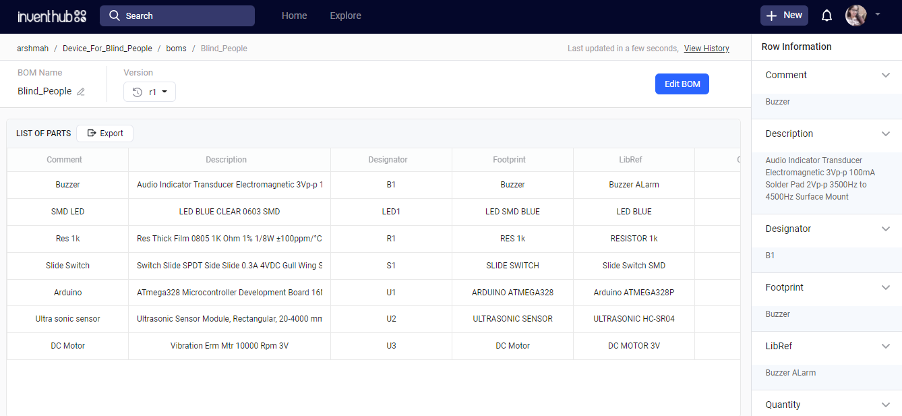Viewport: 902px width, 416px height.
Task: Go to boms breadcrumb
Action: (176, 49)
